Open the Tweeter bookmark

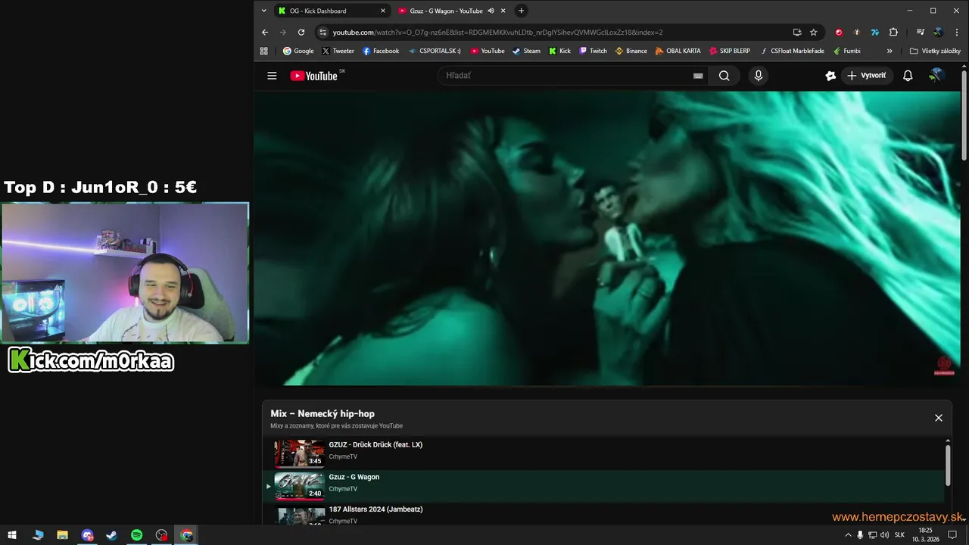338,51
